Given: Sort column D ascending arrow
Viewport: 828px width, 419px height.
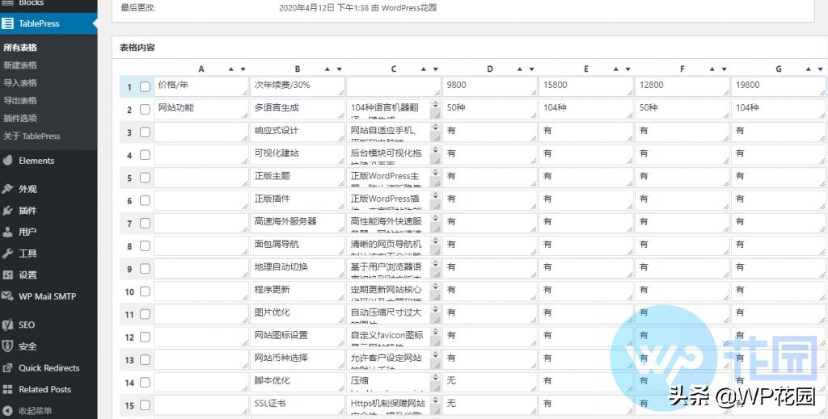Looking at the screenshot, I should point(520,69).
